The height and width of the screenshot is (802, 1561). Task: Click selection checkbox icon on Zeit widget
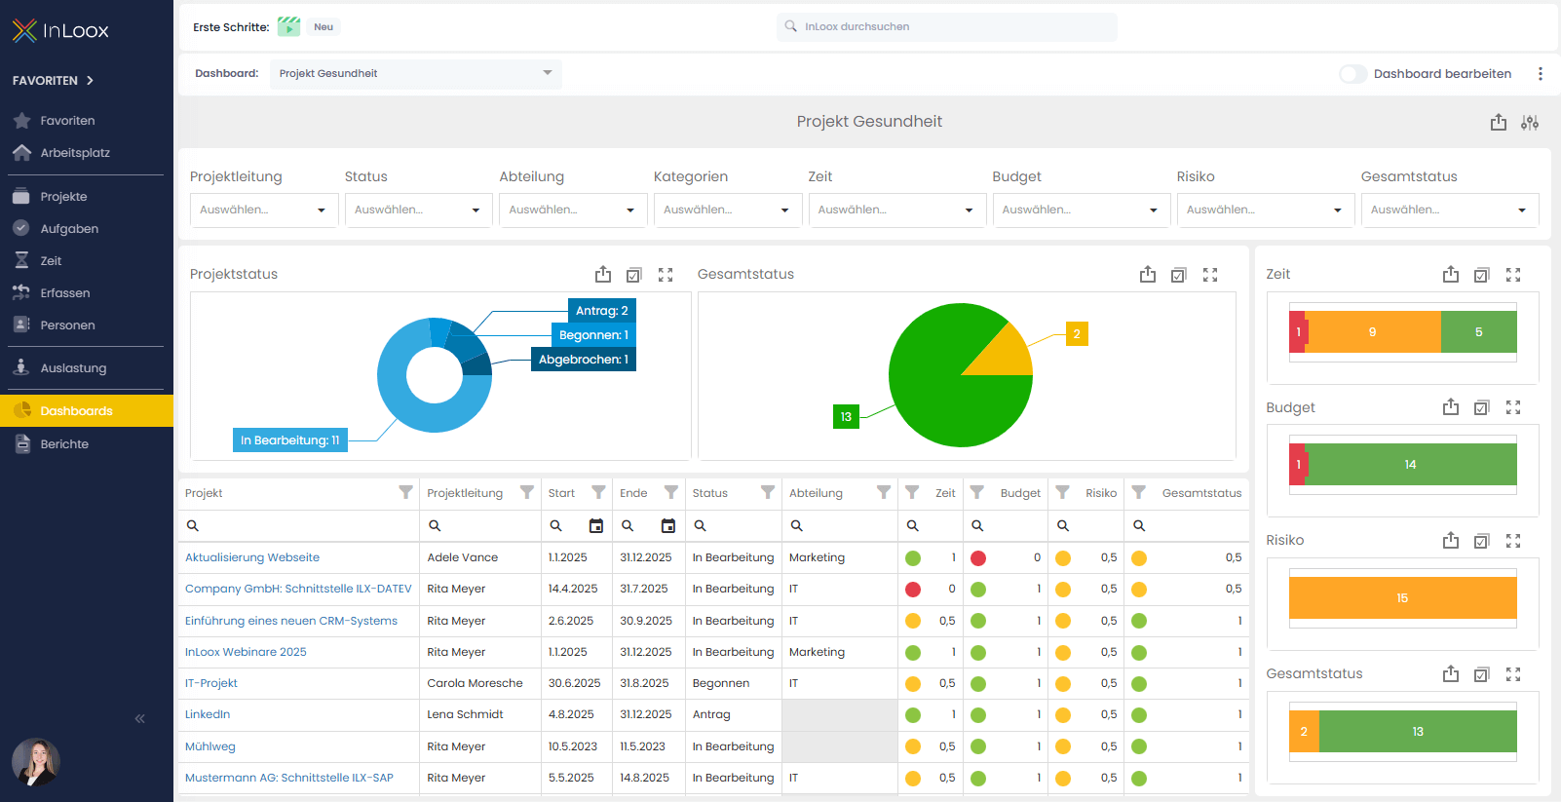coord(1481,275)
